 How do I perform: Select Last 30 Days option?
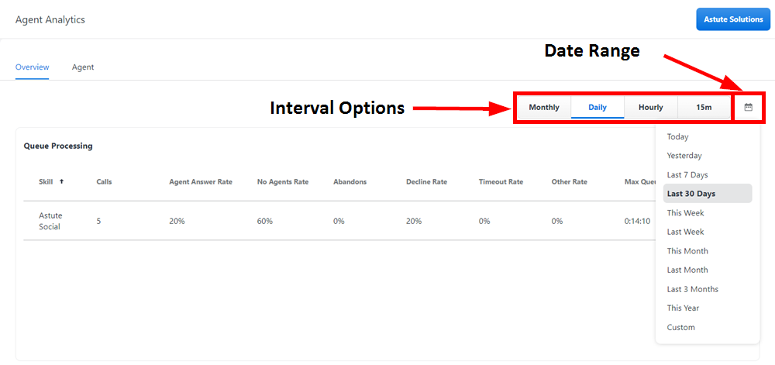691,194
